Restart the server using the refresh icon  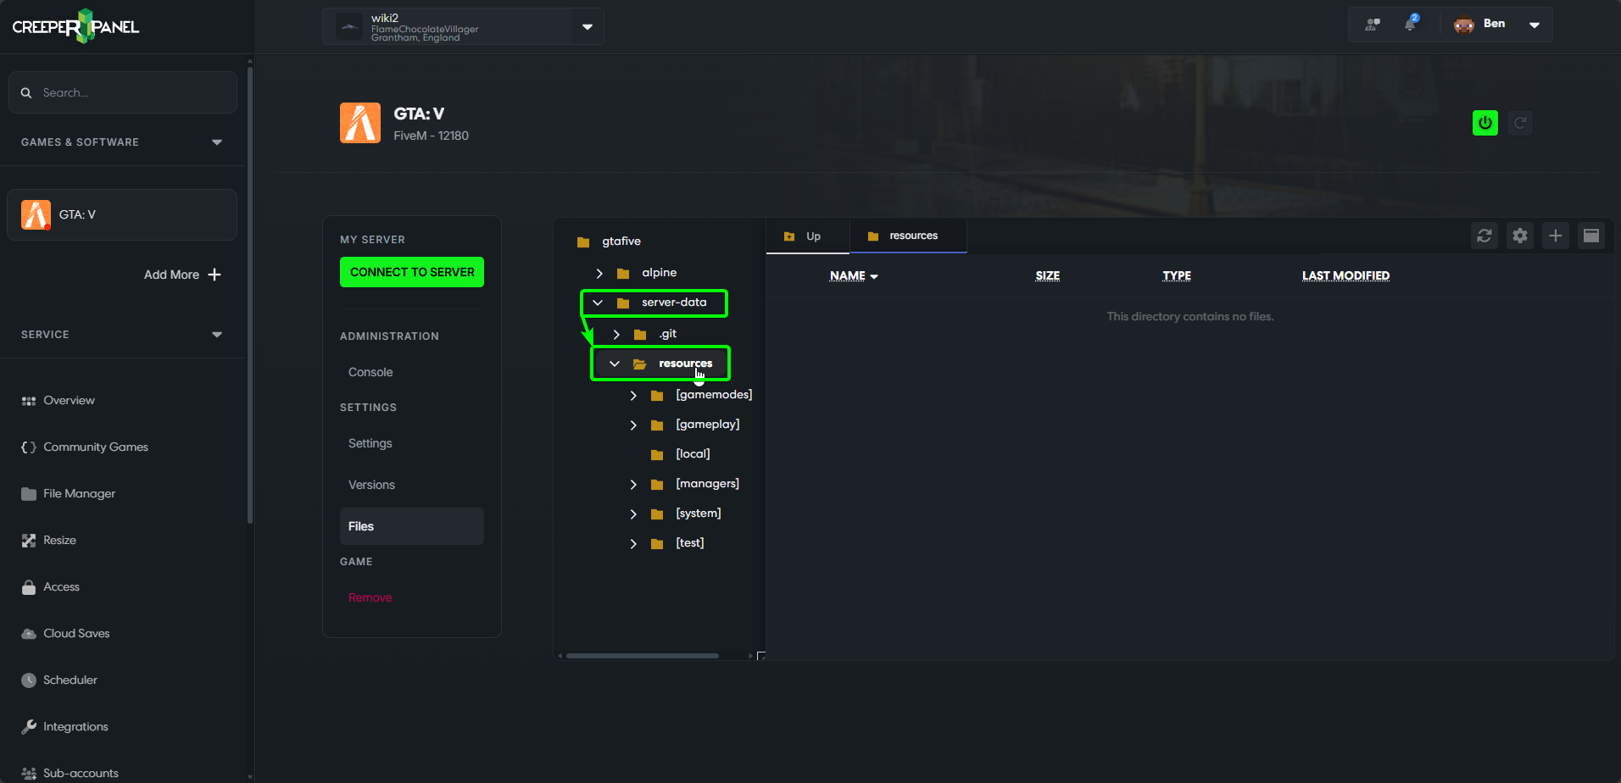pos(1519,122)
